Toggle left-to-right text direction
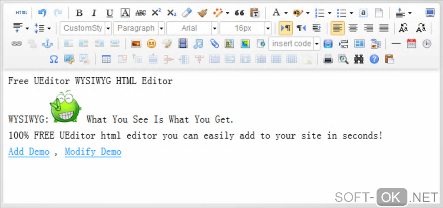This screenshot has width=443, height=208. [x=286, y=28]
